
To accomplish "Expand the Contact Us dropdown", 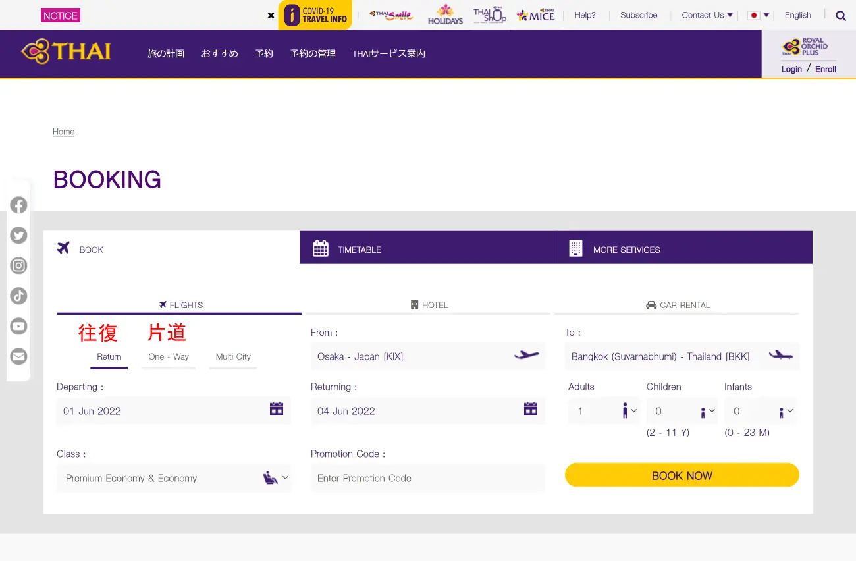I will tap(707, 15).
